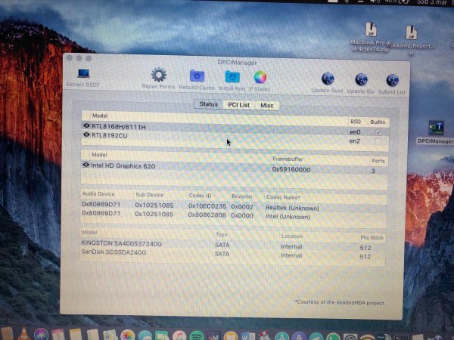Open the Install Kext tool
The width and height of the screenshot is (454, 340).
pos(232,77)
